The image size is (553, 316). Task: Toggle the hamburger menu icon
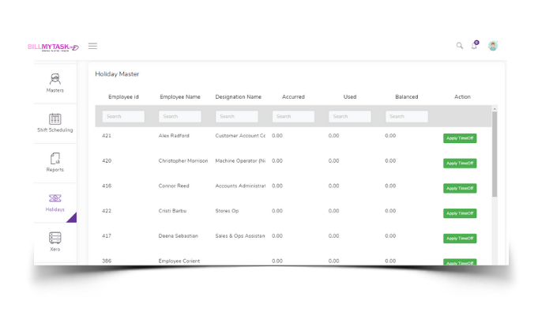[92, 46]
